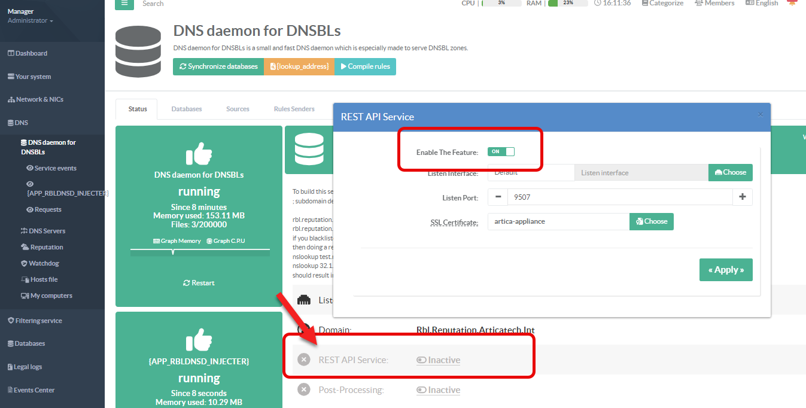Toggle the Enable The Feature switch
806x408 pixels.
[x=501, y=152]
